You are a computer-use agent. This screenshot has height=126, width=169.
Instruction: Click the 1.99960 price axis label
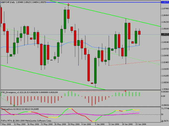165,89
